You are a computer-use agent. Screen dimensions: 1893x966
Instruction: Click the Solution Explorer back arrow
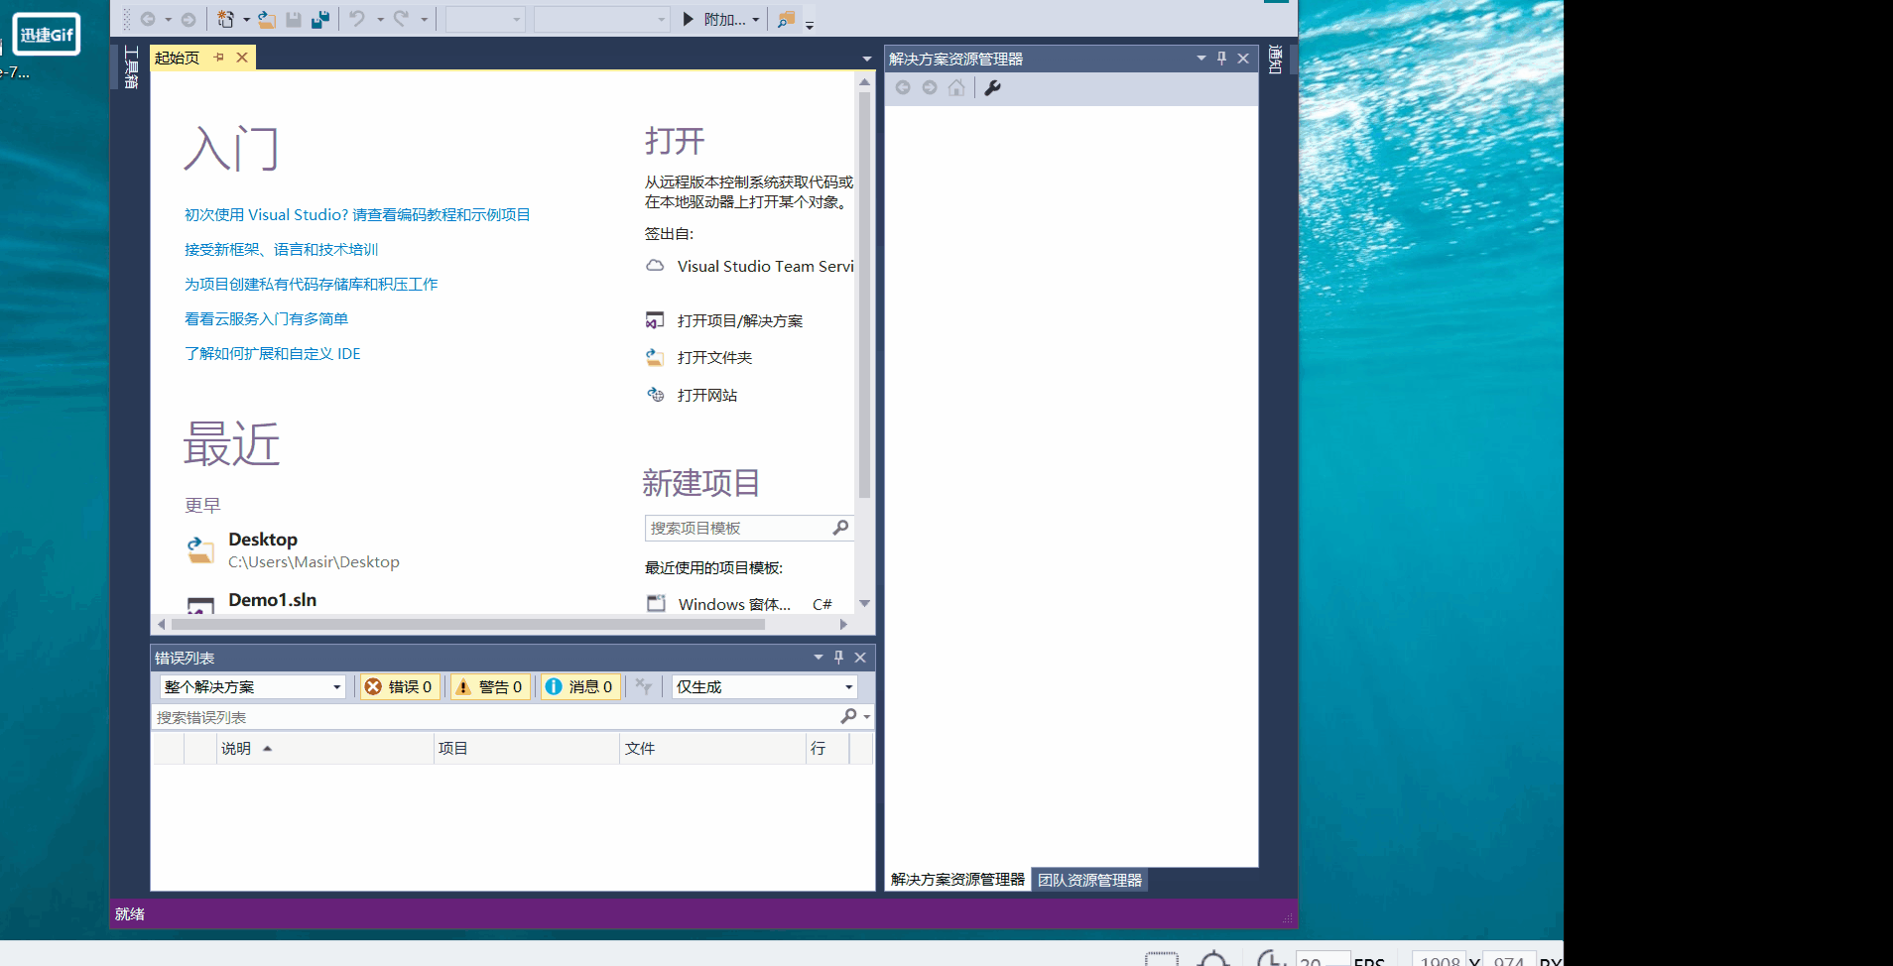coord(903,87)
